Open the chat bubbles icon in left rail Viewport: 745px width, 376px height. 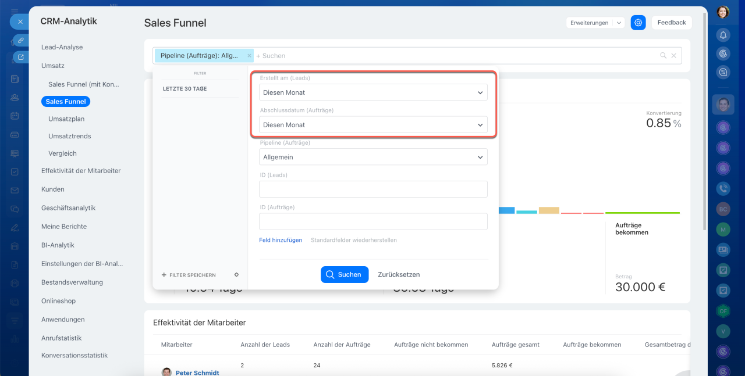[15, 209]
